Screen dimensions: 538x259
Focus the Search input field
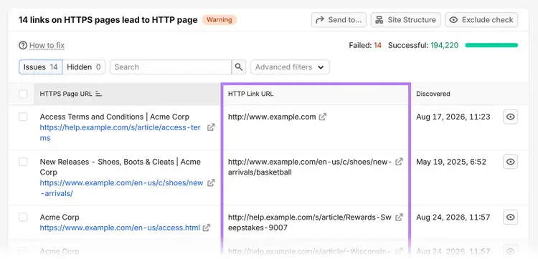coord(171,67)
